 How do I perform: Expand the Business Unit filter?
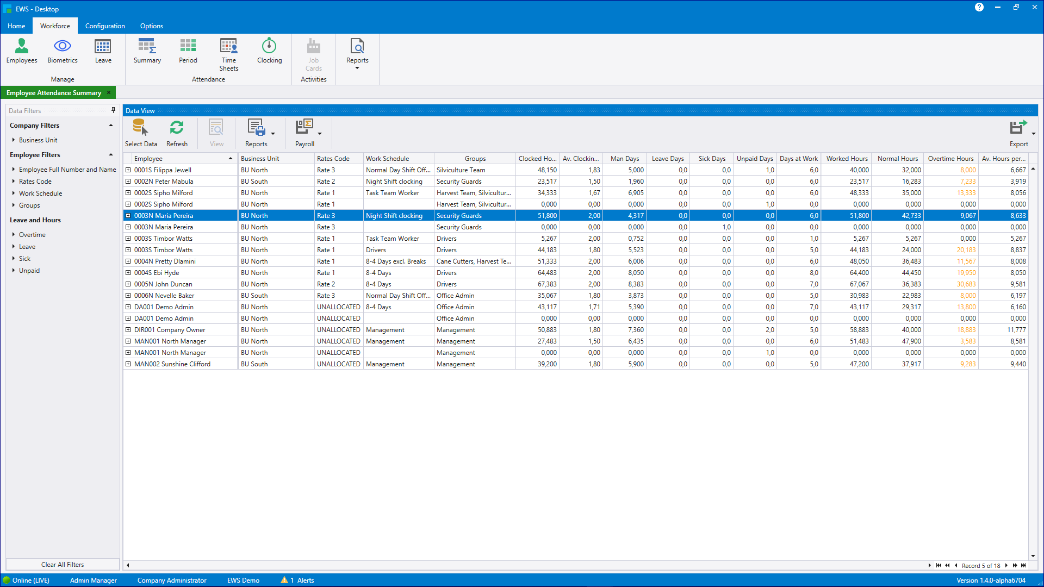point(14,140)
